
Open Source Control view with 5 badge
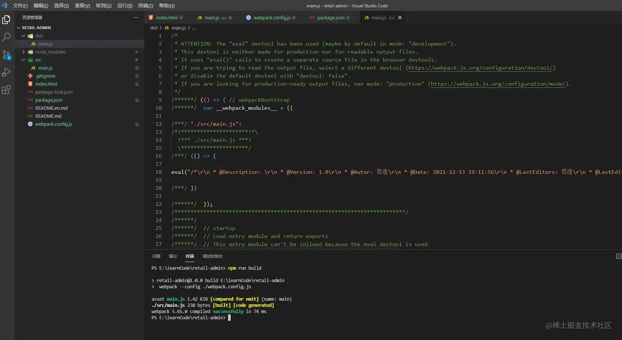click(6, 55)
